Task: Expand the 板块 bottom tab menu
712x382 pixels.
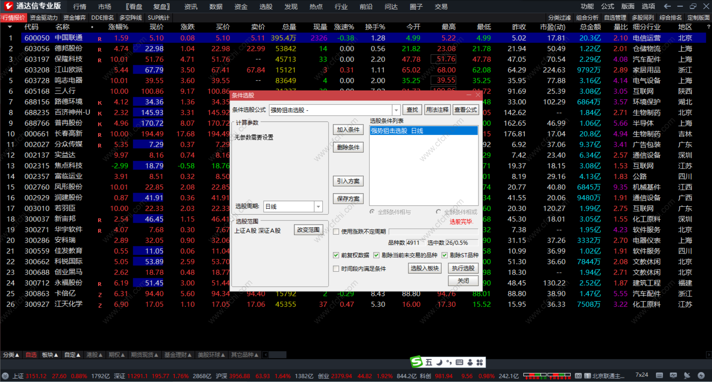Action: [x=50, y=355]
